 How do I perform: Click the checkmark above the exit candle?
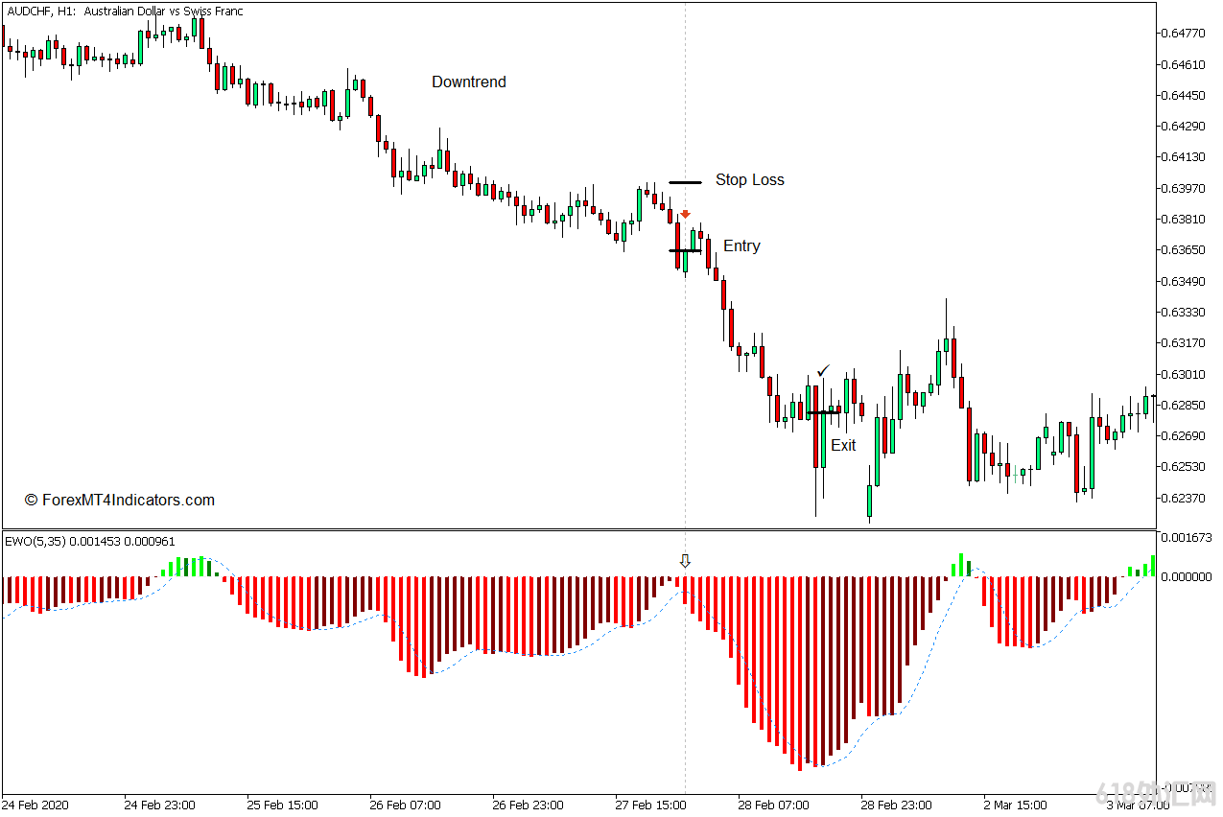pos(823,371)
